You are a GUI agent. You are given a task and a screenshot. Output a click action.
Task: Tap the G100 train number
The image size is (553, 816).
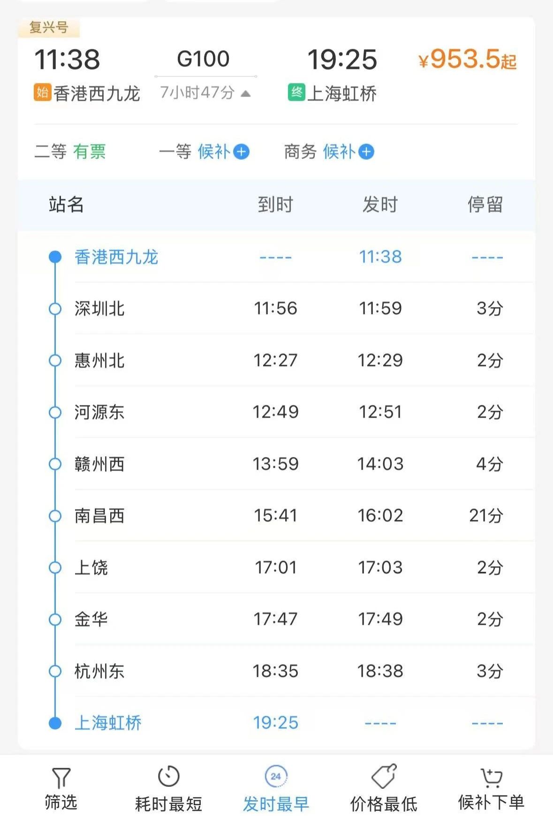(x=203, y=59)
